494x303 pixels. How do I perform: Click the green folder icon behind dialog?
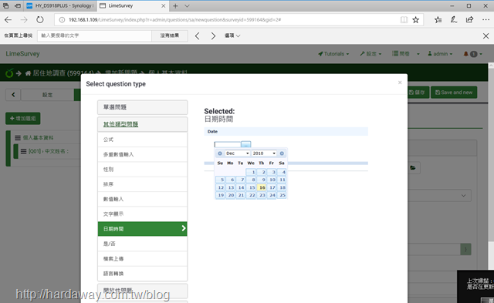(412, 168)
